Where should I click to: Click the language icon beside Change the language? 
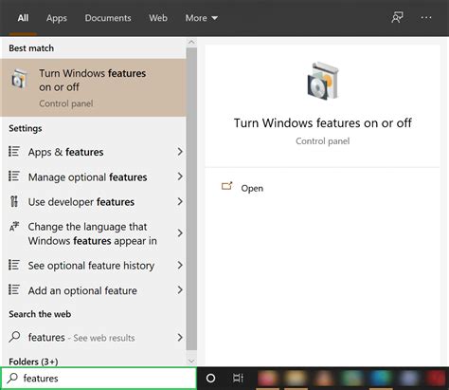[x=14, y=227]
